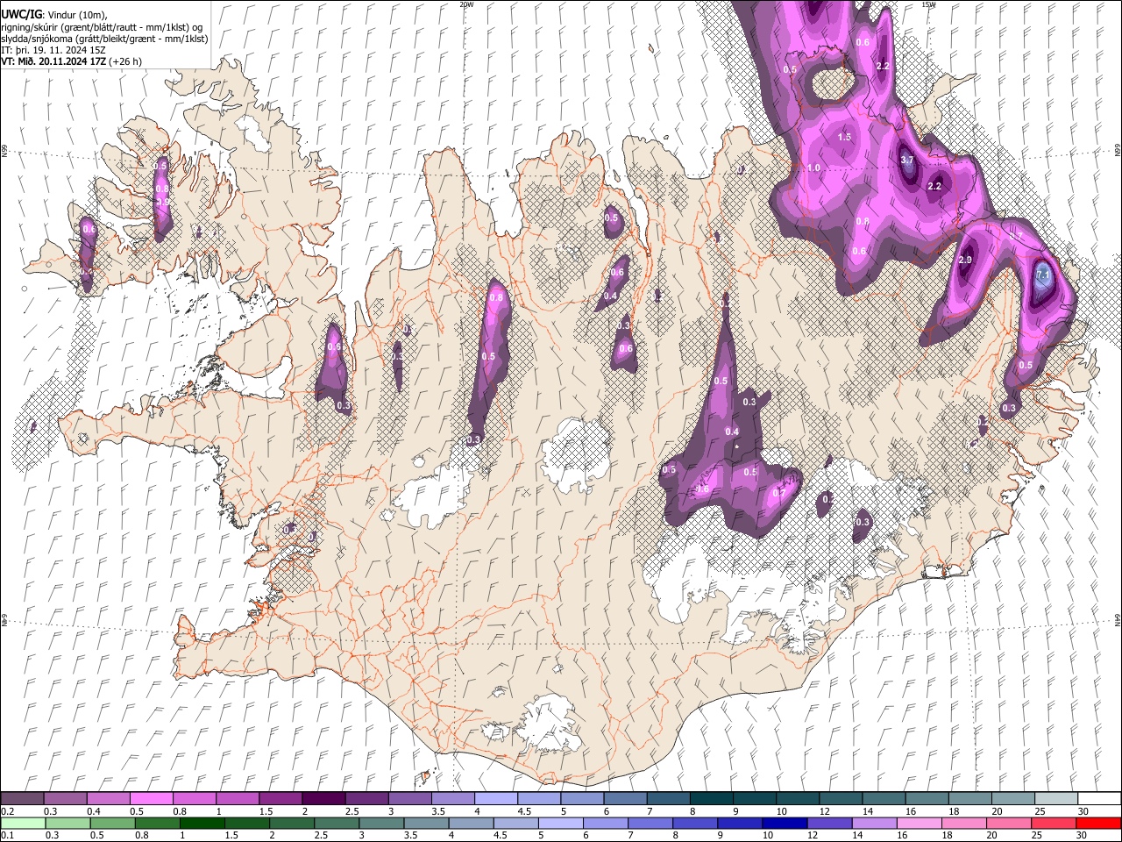Click the 'VT: Mið. 20.11.2024 17Z' valid time
The height and width of the screenshot is (842, 1122).
click(53, 61)
